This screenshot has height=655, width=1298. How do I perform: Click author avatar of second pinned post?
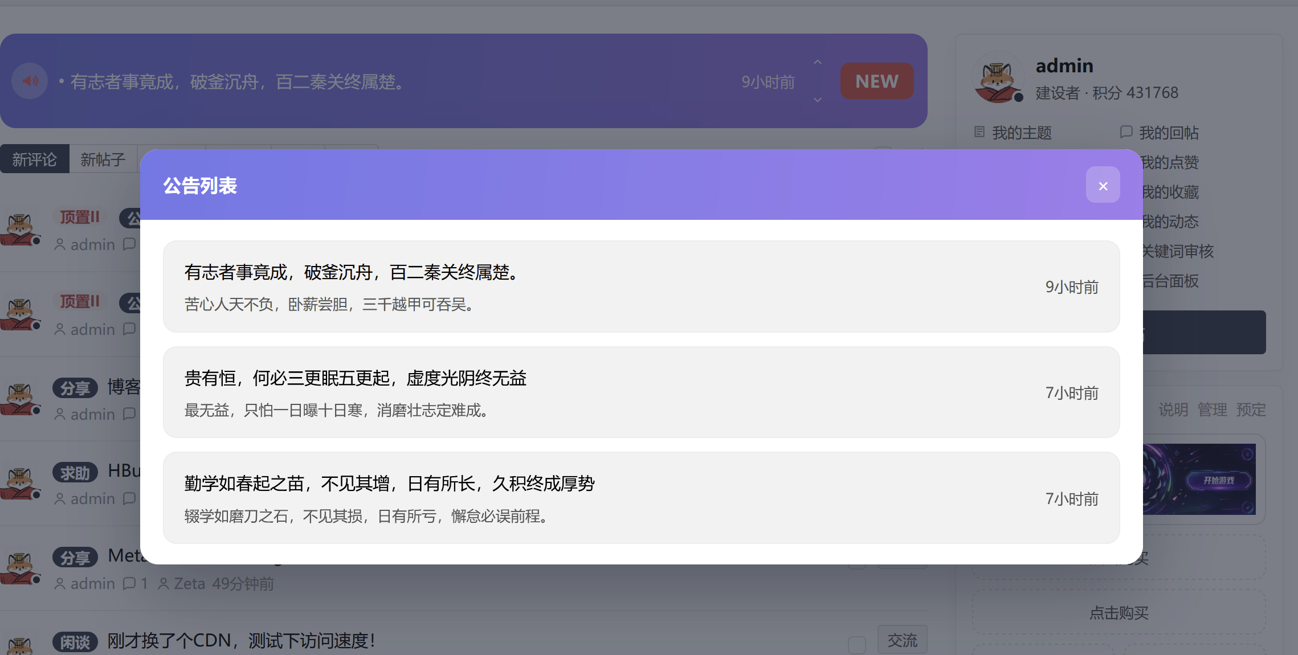pos(21,314)
